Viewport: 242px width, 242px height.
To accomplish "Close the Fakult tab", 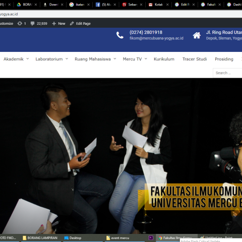I will tap(220, 5).
